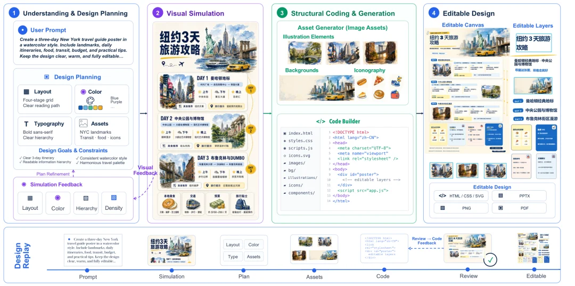Image resolution: width=575 pixels, height=286 pixels.
Task: Select the Layout button in Simulation Feedback
Action: click(30, 203)
